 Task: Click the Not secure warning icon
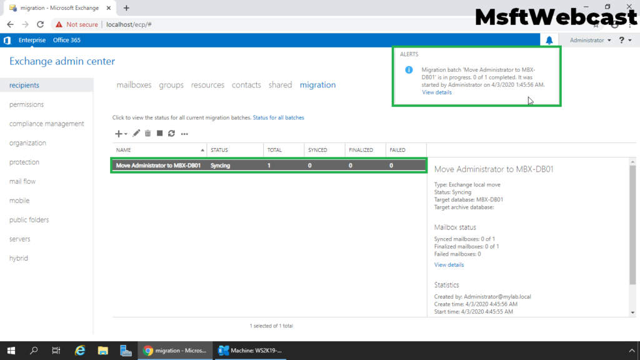[x=59, y=24]
